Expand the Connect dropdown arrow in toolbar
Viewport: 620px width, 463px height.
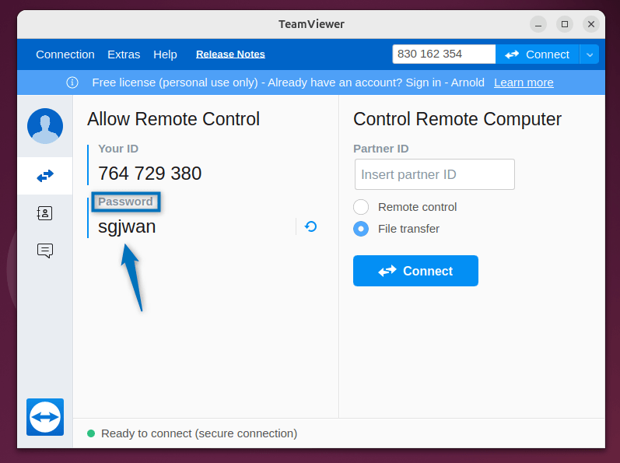590,54
